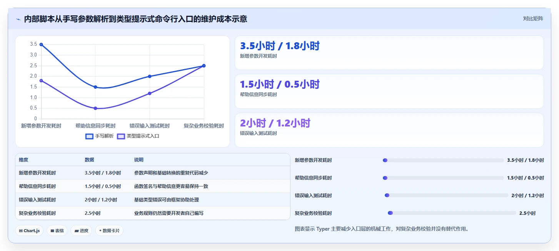Screen dimensions: 559x251
Task: Click the 错误输入测试耗时 progress bar
Action: [x=446, y=195]
